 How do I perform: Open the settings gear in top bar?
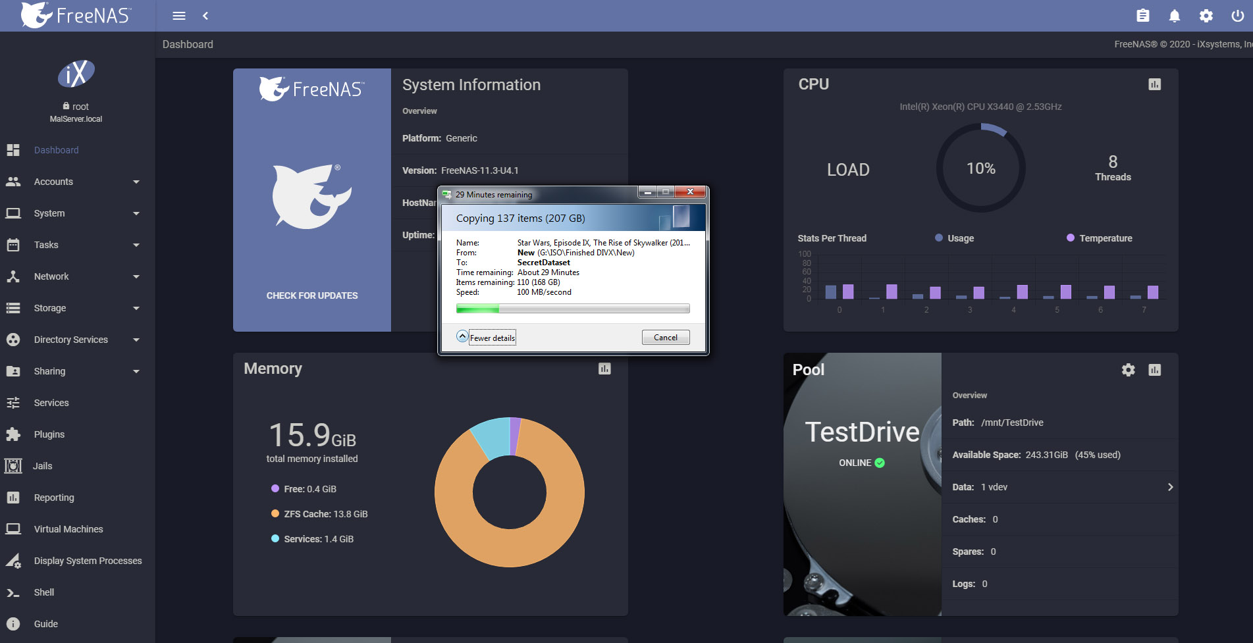pyautogui.click(x=1206, y=16)
